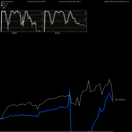Click the 80 level label in FAST chart
The image size is (132, 132).
[42, 13]
